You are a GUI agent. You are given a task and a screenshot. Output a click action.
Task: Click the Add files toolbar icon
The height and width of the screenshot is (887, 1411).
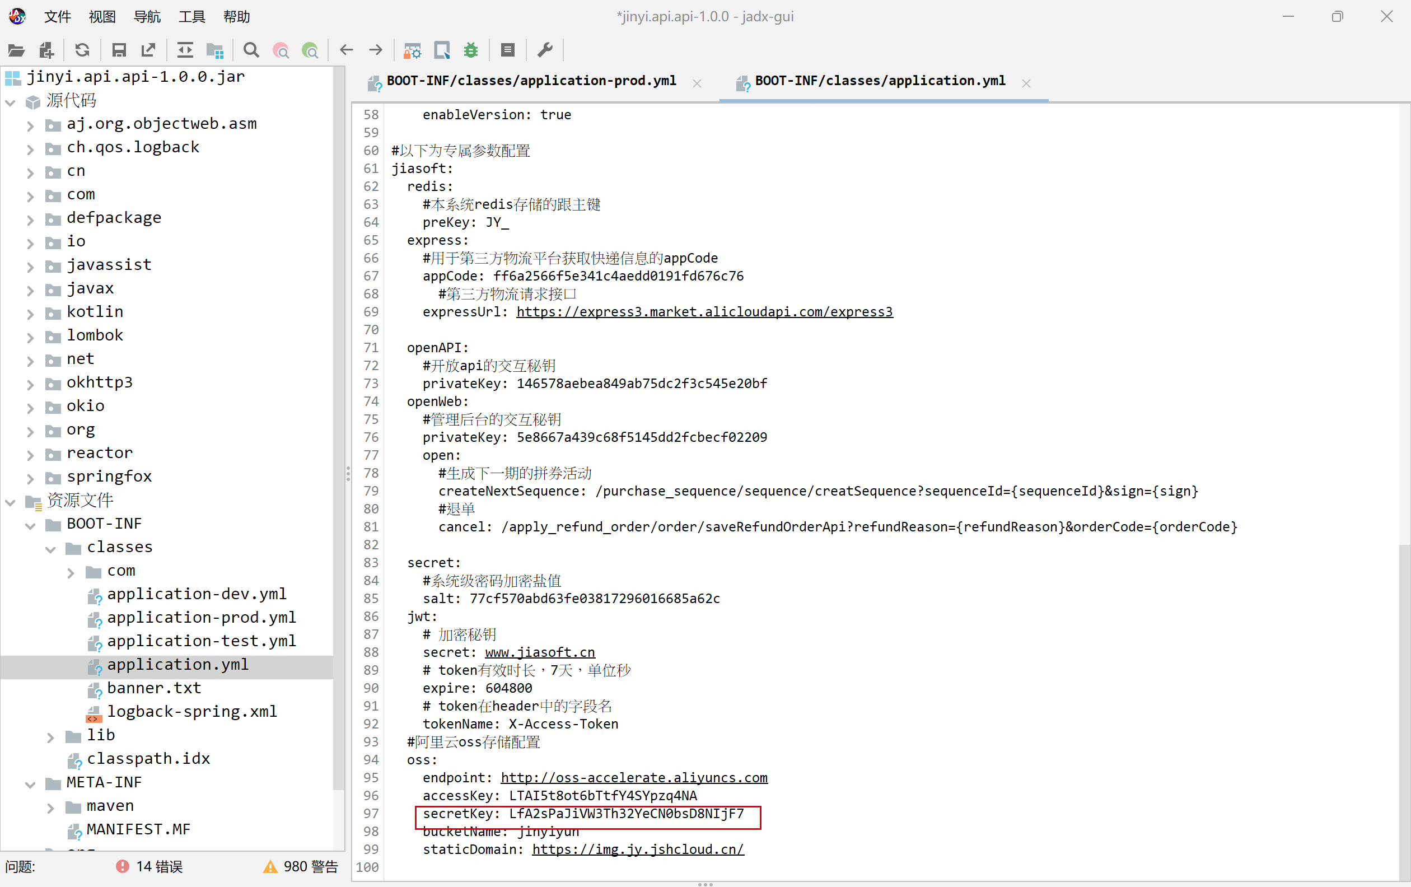click(46, 50)
